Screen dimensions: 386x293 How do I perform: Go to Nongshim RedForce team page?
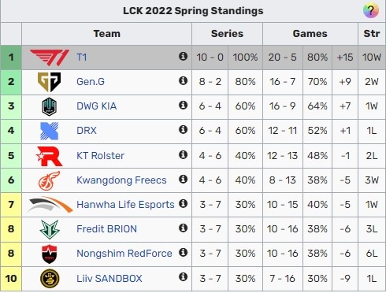point(124,254)
